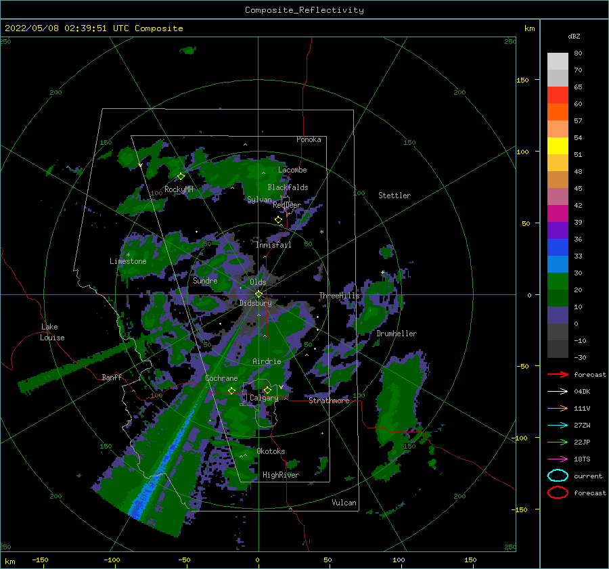Click the HighRiver label
The width and height of the screenshot is (609, 569).
tap(281, 475)
